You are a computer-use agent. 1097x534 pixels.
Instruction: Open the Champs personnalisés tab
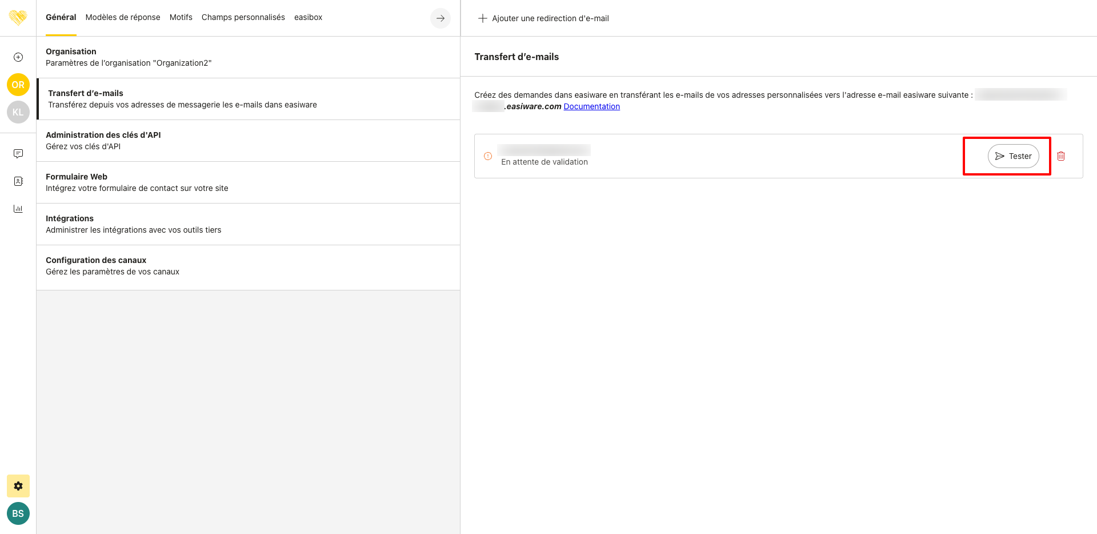tap(243, 17)
